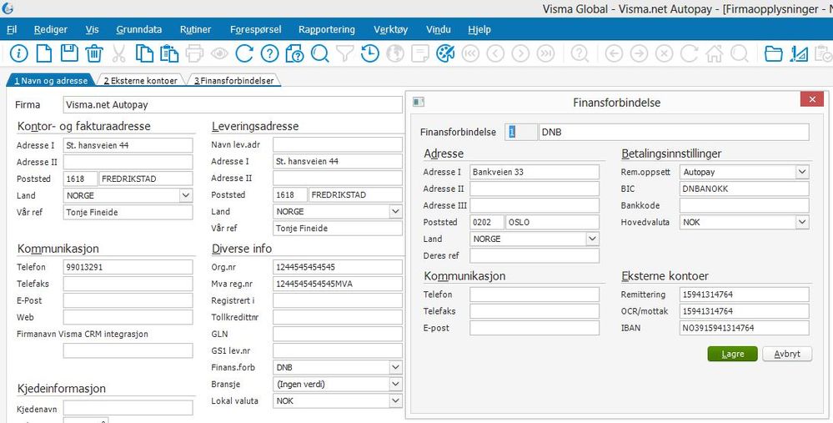Click the Firma field with Visma.net Autopay
The width and height of the screenshot is (833, 423).
pos(233,104)
